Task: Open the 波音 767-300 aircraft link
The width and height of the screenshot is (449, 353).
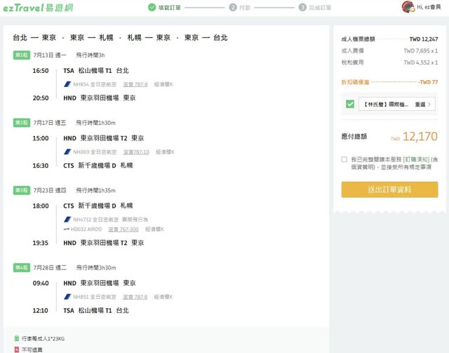Action: click(124, 229)
